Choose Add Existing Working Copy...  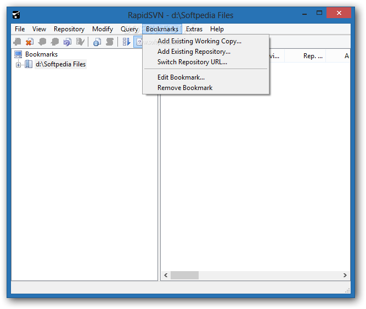[206, 41]
